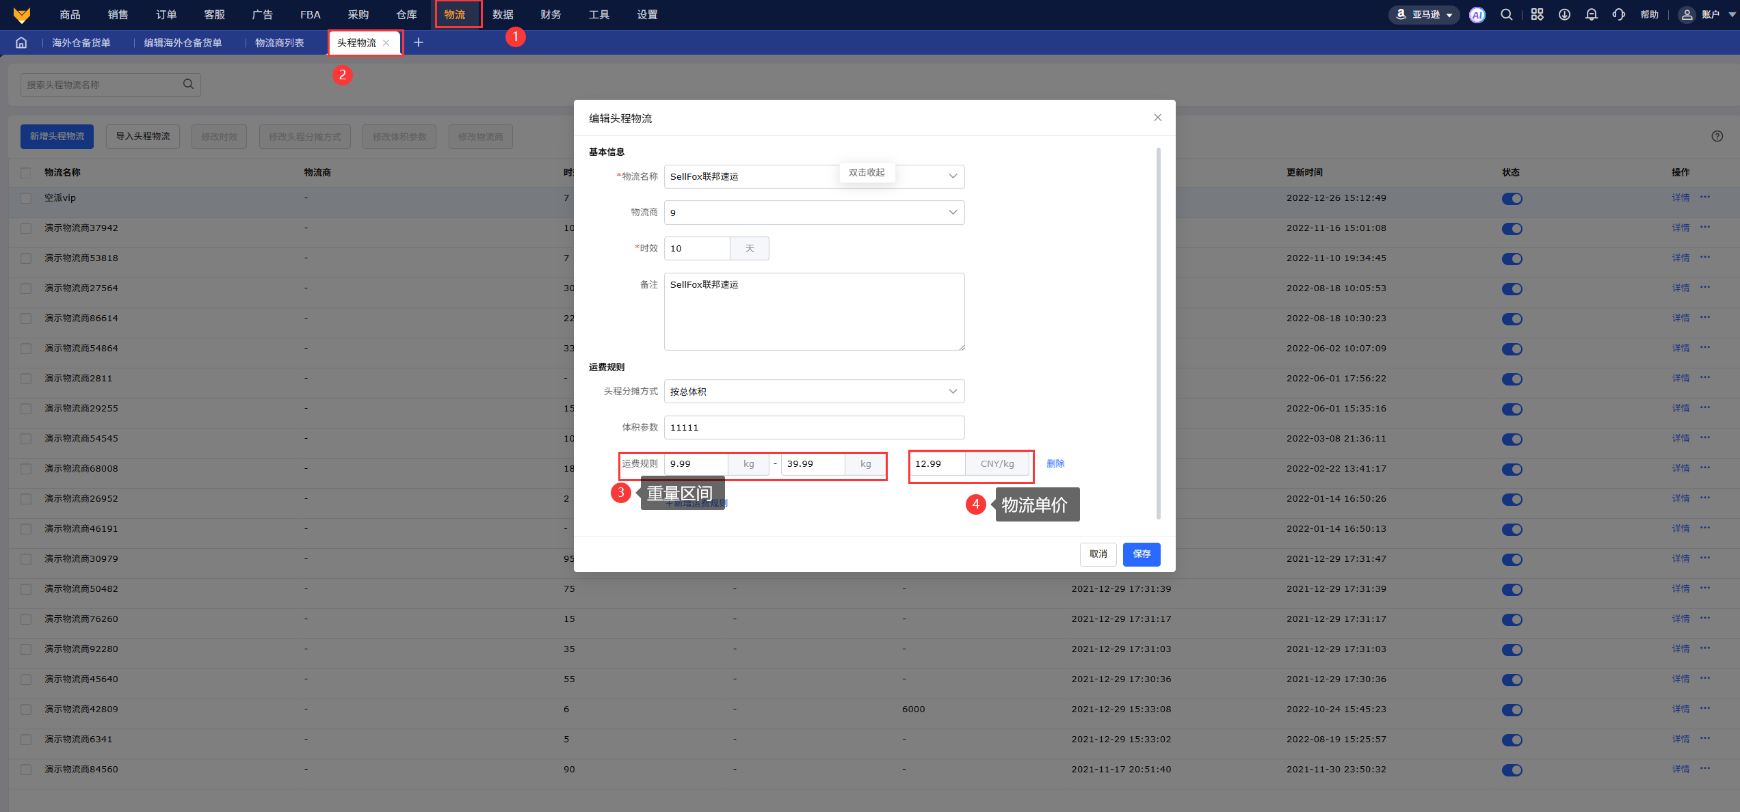This screenshot has height=812, width=1740.
Task: Open the notifications bell icon
Action: (1592, 14)
